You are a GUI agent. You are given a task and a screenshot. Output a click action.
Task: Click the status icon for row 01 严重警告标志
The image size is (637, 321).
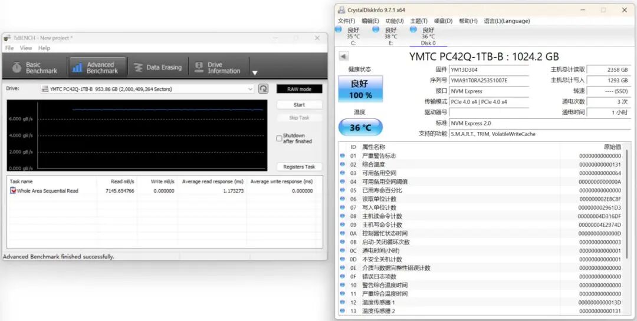pos(342,155)
